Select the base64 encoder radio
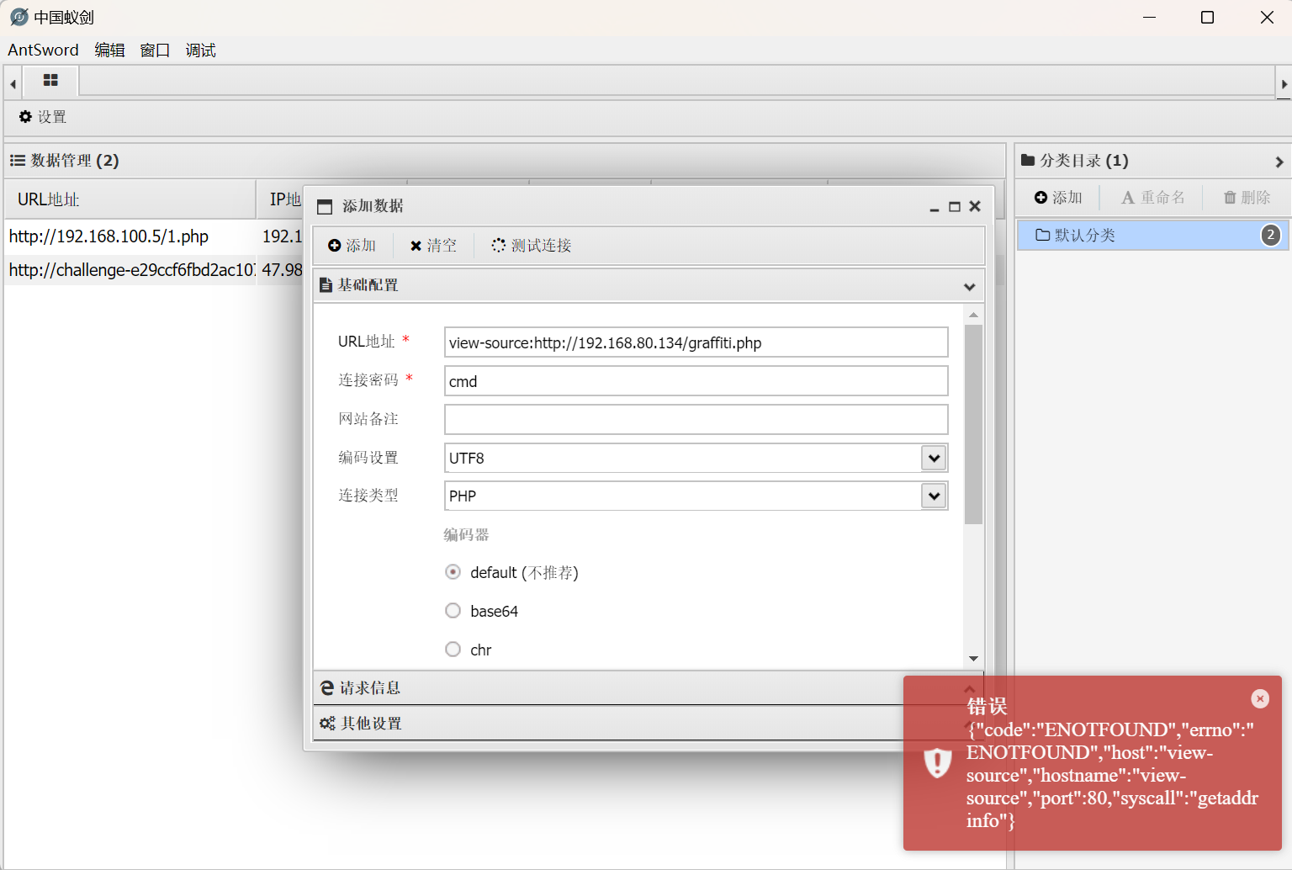This screenshot has width=1292, height=870. coord(453,611)
